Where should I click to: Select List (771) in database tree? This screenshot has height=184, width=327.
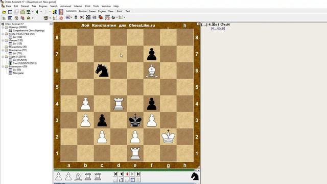click(17, 53)
